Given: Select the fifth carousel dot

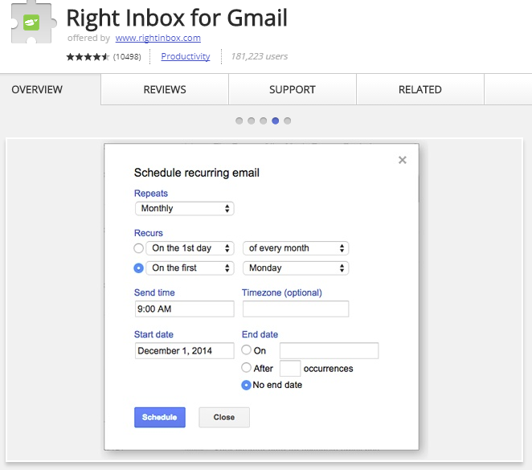Looking at the screenshot, I should click(288, 121).
